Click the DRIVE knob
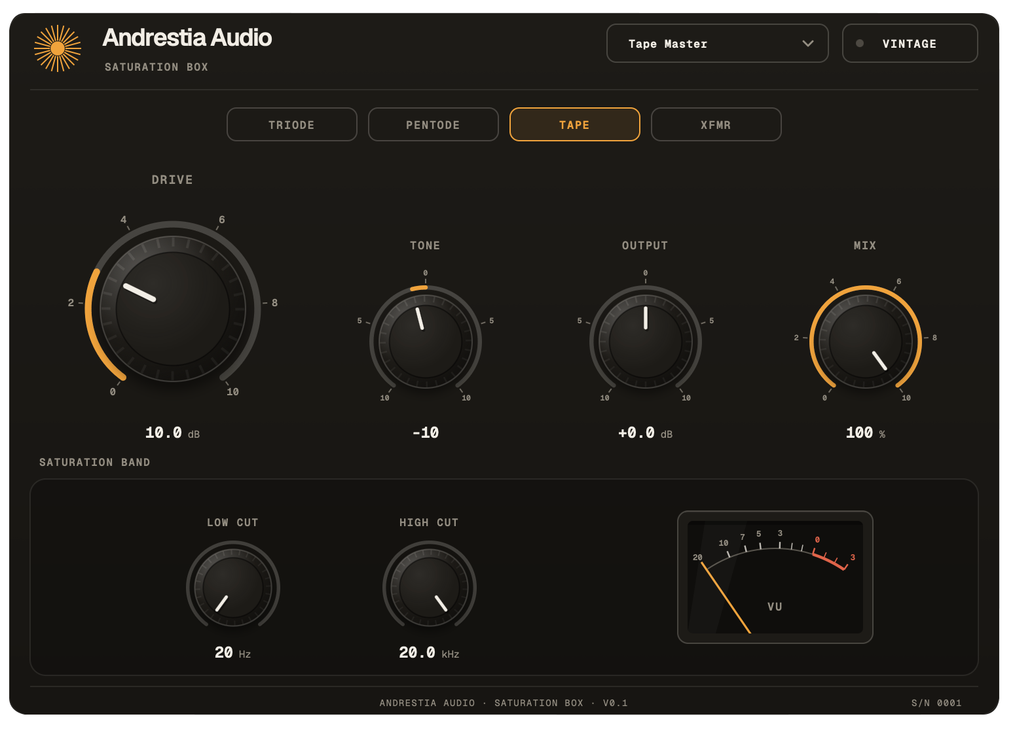This screenshot has width=1015, height=729. click(x=173, y=309)
